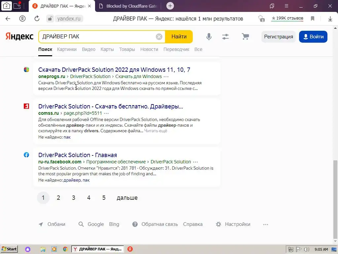The image size is (338, 254).
Task: Open Скачать DriverPack Solution 2022 result
Action: coord(114,70)
